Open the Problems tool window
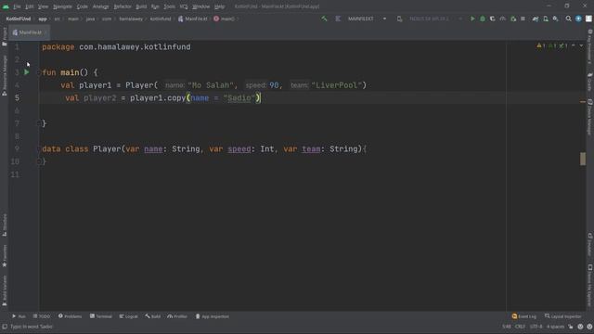Viewport: 594px width, 334px height. pos(71,316)
